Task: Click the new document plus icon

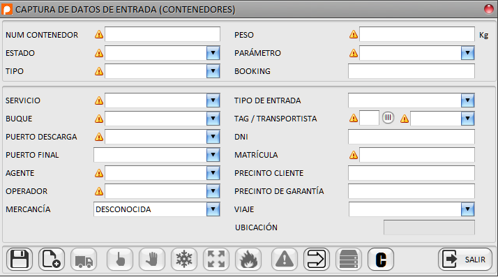Action: click(52, 260)
